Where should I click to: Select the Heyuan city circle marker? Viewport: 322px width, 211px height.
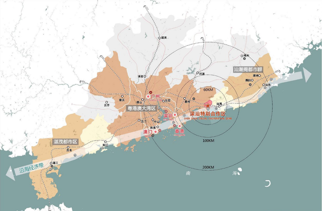198,73
